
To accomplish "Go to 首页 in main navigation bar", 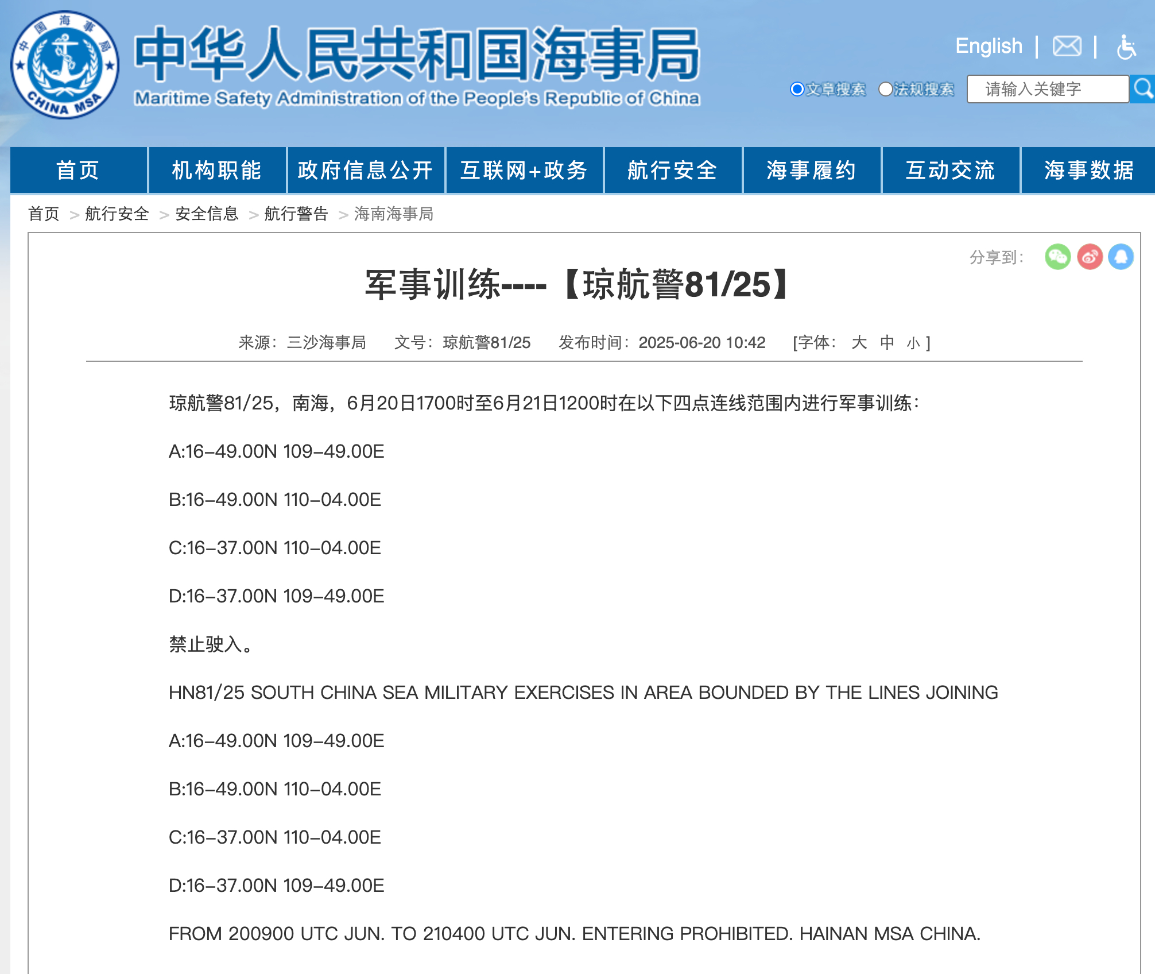I will click(78, 170).
